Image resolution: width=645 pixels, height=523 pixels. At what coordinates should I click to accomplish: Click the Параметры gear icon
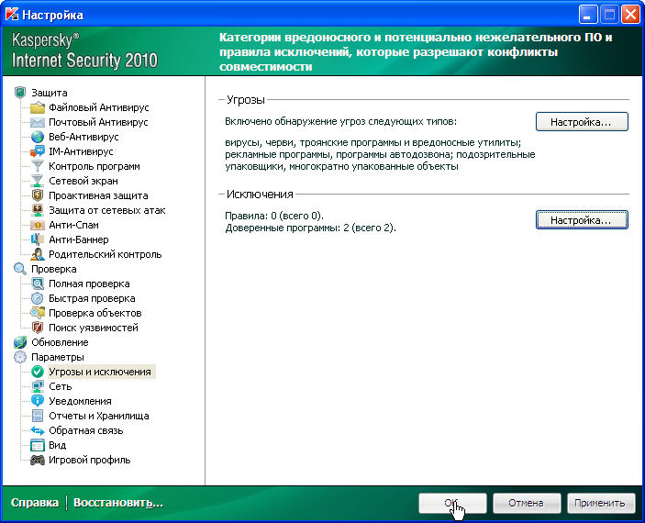[20, 357]
